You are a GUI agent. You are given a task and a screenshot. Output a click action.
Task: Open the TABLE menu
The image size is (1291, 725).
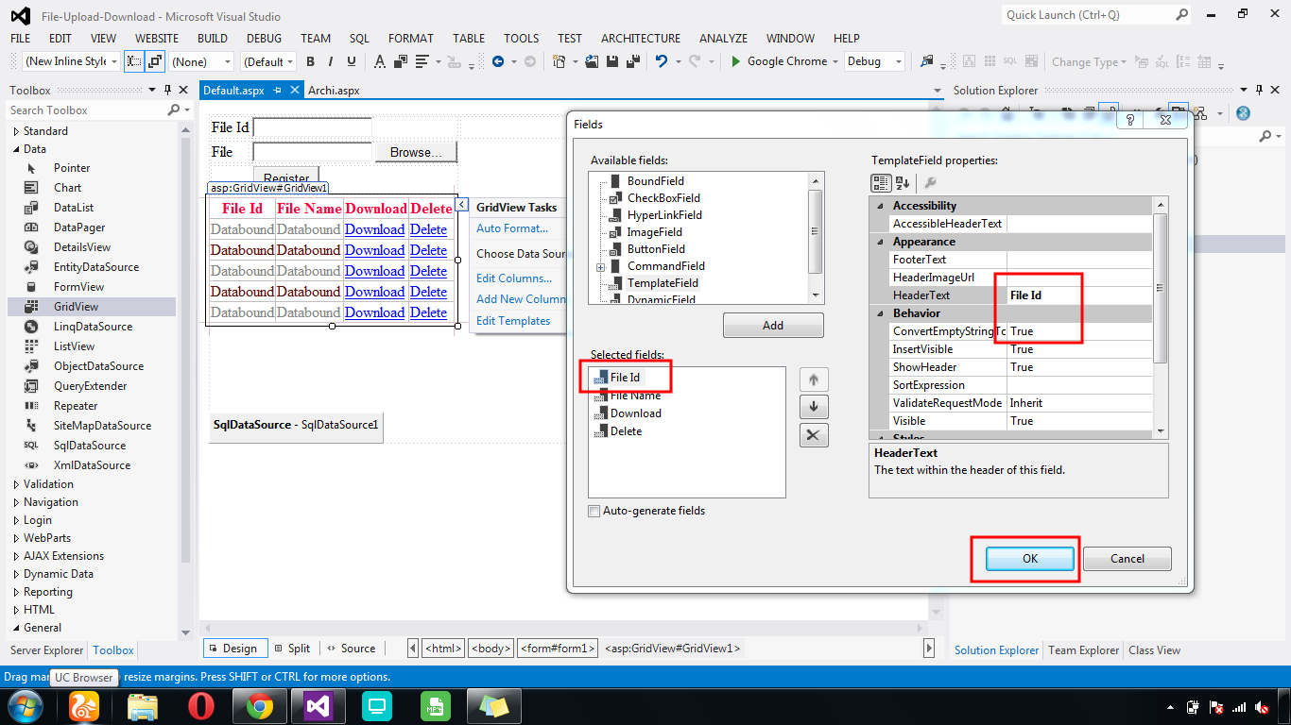tap(468, 39)
